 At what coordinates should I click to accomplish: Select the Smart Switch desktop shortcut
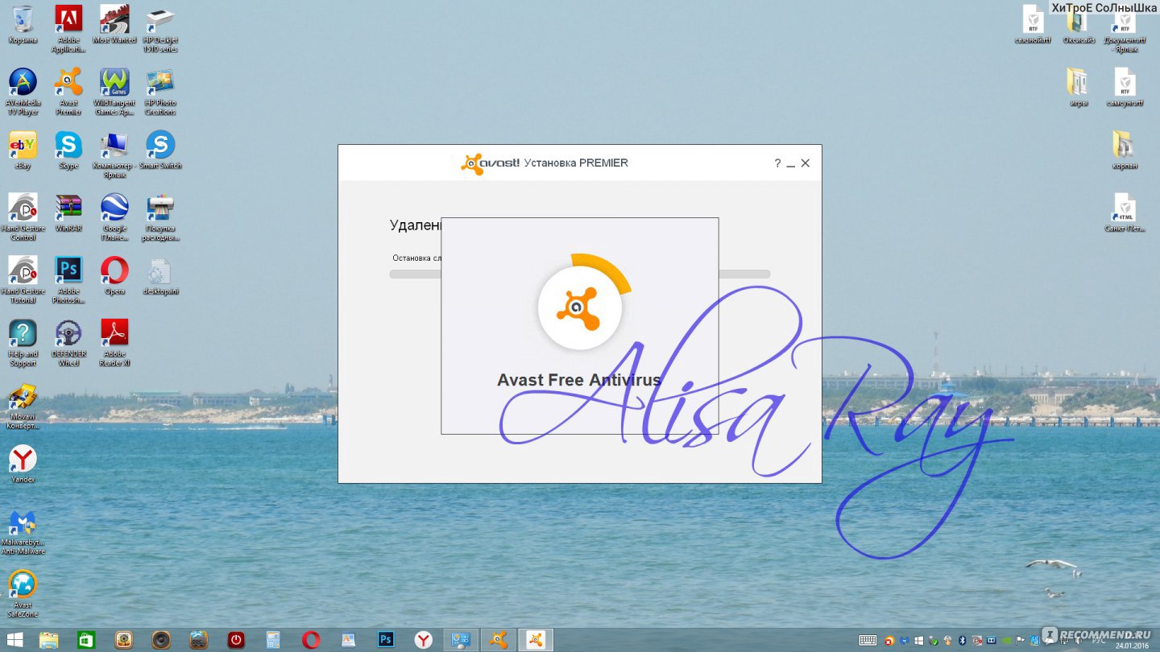click(160, 150)
